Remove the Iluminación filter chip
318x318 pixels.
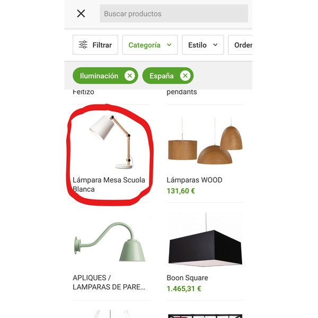130,76
